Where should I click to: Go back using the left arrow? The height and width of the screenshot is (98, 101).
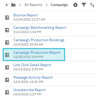[x=7, y=5]
